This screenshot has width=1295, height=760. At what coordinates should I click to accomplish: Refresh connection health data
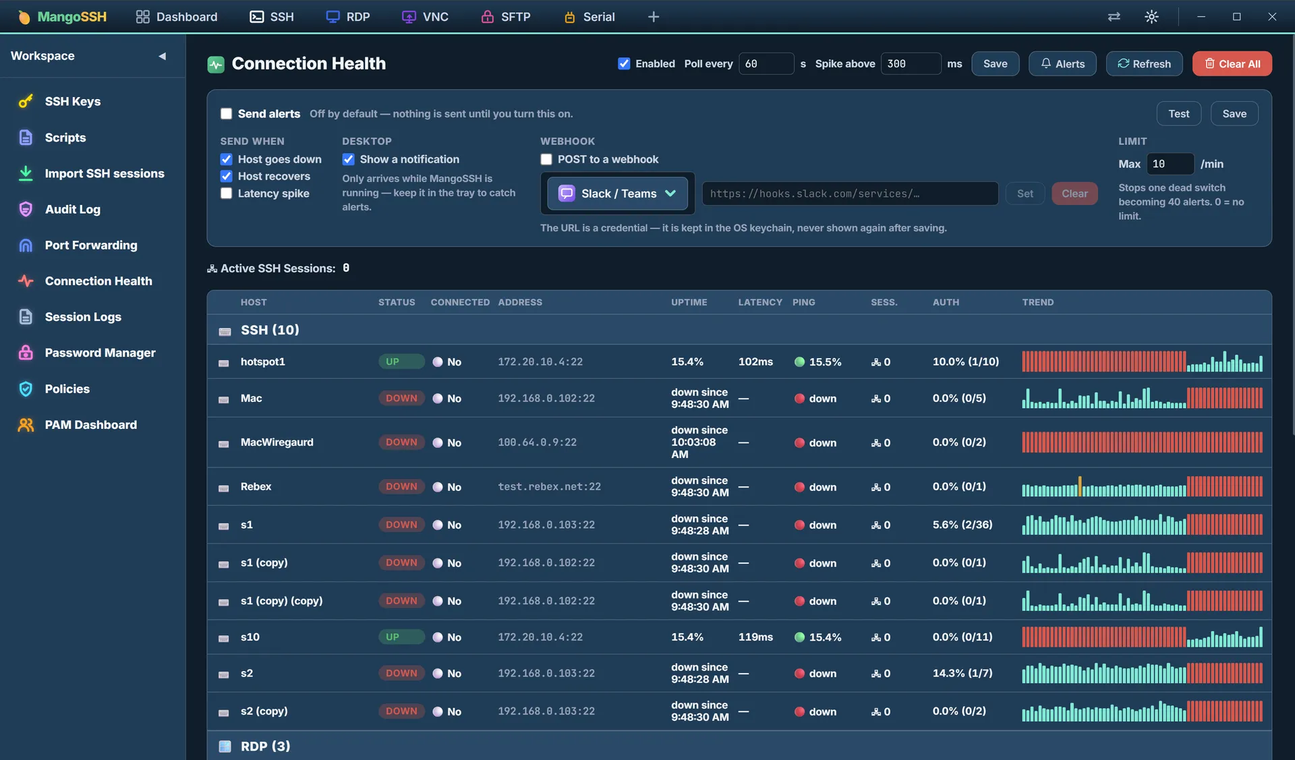[x=1144, y=63]
